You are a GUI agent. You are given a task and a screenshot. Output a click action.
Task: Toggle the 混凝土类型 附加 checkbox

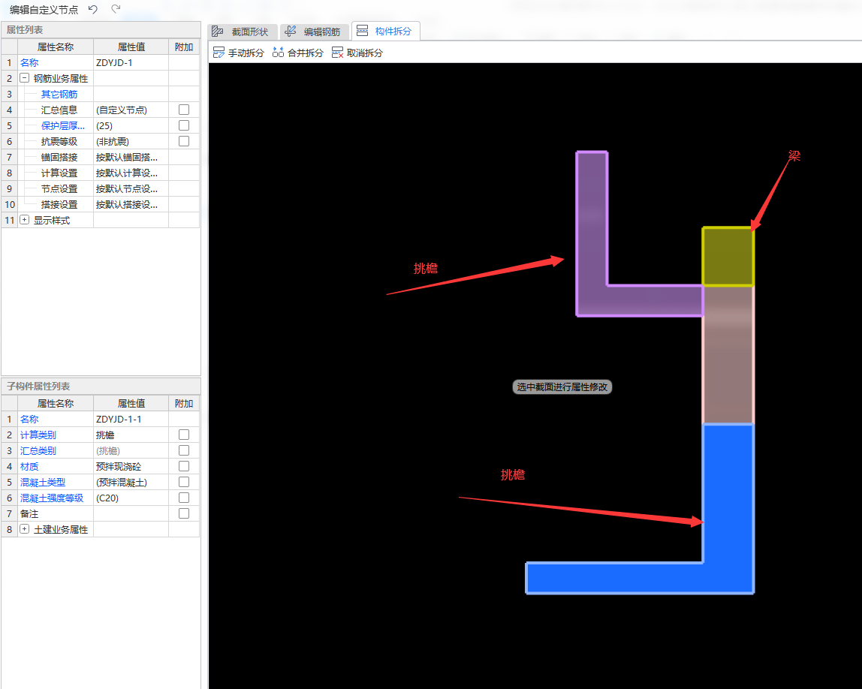[x=184, y=482]
